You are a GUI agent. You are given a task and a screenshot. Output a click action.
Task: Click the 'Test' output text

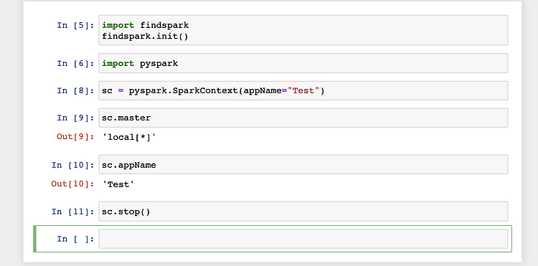118,184
